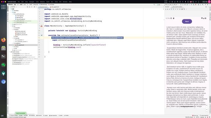Collapse the navigation folder
The height and width of the screenshot is (118, 211).
(x=13, y=43)
